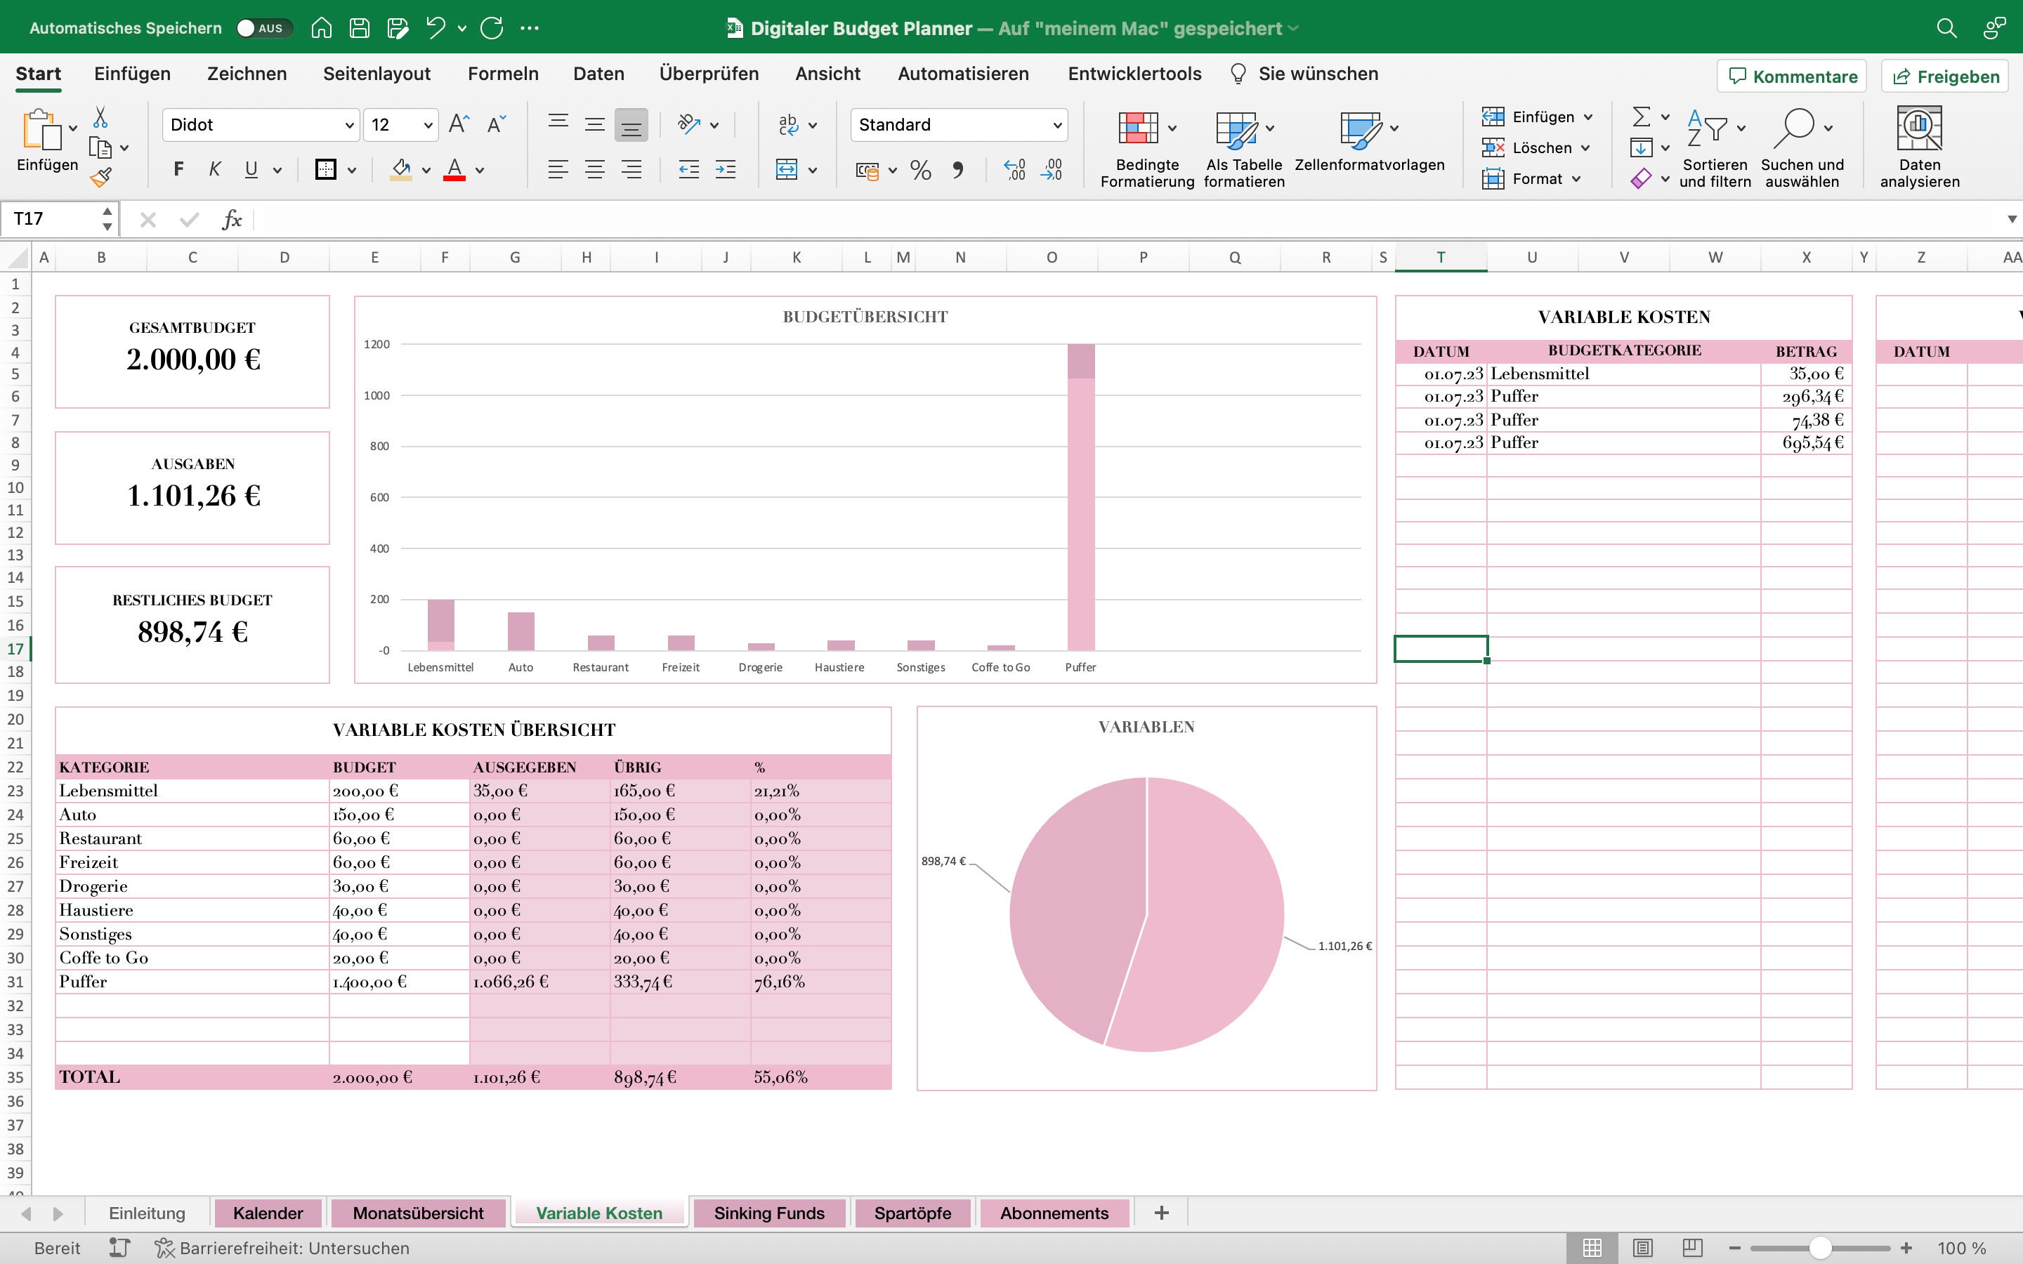Image resolution: width=2023 pixels, height=1264 pixels.
Task: Toggle left text alignment
Action: (558, 170)
